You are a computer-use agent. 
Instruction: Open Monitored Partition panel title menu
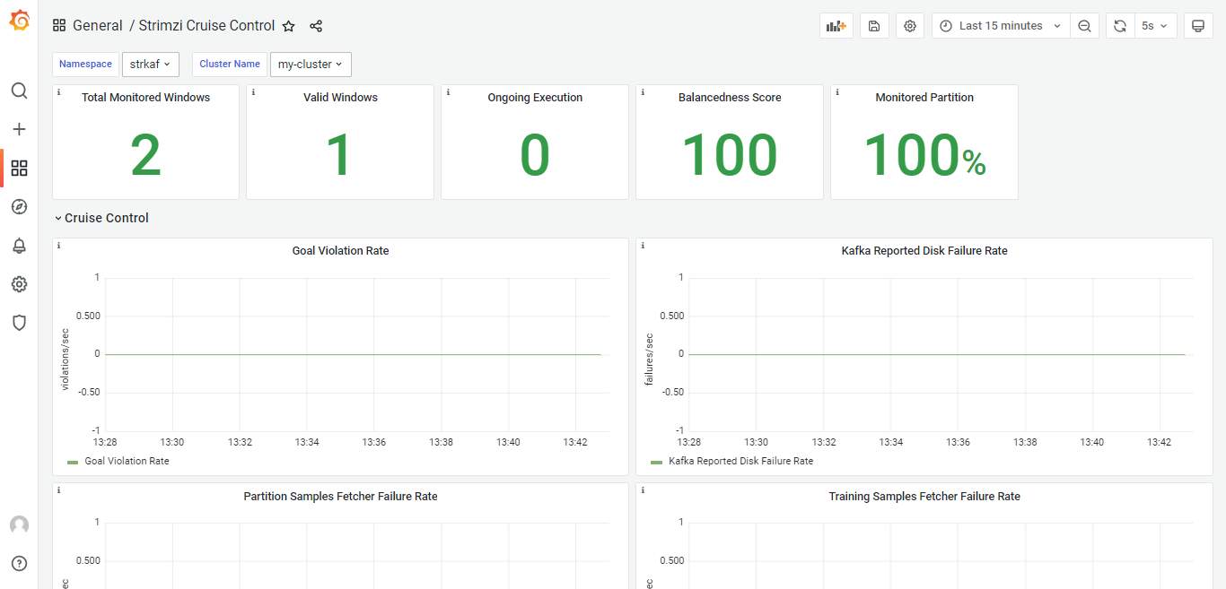[x=924, y=98]
